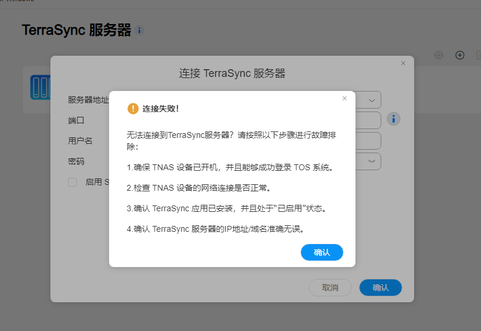Click the globe icon in the toolbar
481x331 pixels.
click(x=439, y=55)
